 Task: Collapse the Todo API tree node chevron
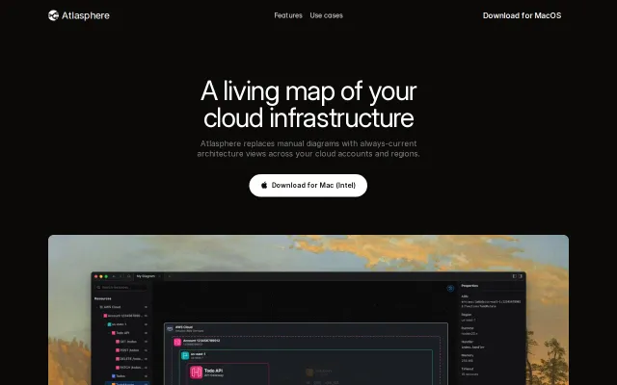109,333
